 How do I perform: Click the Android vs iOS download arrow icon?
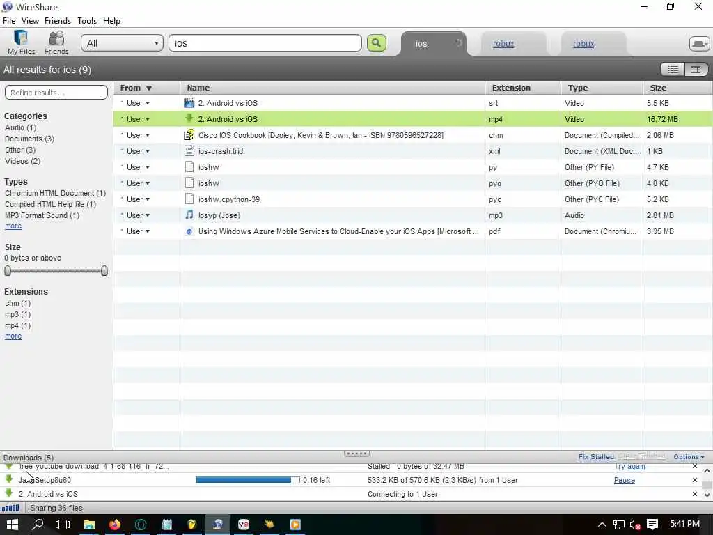[x=8, y=493]
